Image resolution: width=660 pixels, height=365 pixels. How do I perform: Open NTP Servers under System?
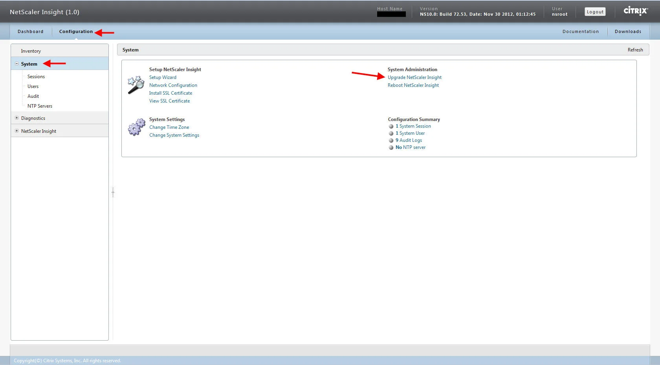pyautogui.click(x=40, y=106)
